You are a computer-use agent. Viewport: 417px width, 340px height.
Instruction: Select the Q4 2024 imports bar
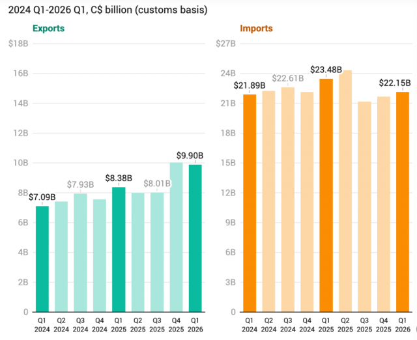(x=307, y=202)
